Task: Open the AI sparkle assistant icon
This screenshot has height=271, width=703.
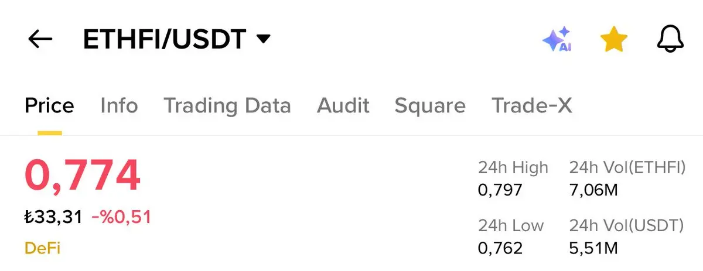Action: coord(557,40)
